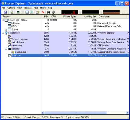Click the Interrupts row icon
The width and height of the screenshot is (130, 120).
[x=9, y=23]
